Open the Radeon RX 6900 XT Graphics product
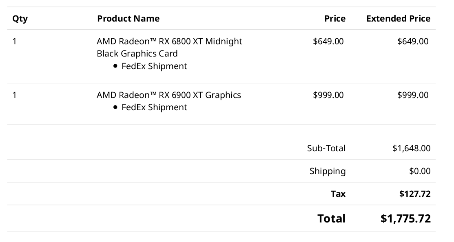 pyautogui.click(x=168, y=95)
